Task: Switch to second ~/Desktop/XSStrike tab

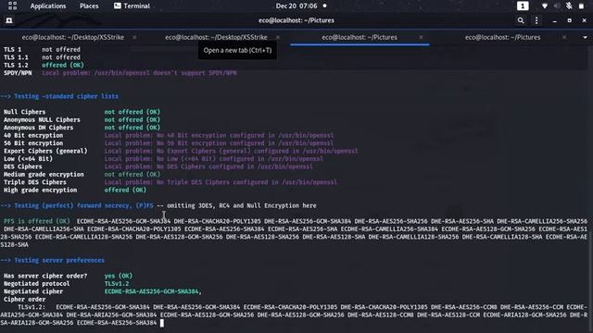Action: [216, 37]
